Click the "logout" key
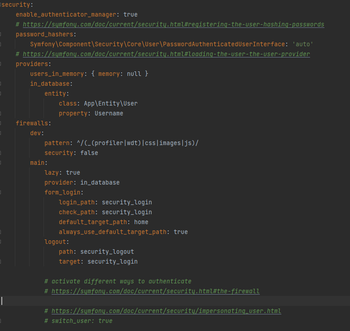Viewport: 350px width, 331px height. [x=55, y=242]
